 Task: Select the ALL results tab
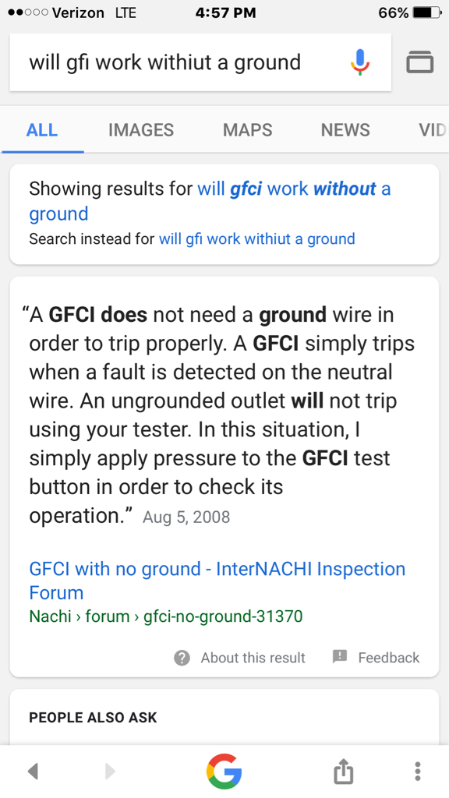[x=42, y=130]
